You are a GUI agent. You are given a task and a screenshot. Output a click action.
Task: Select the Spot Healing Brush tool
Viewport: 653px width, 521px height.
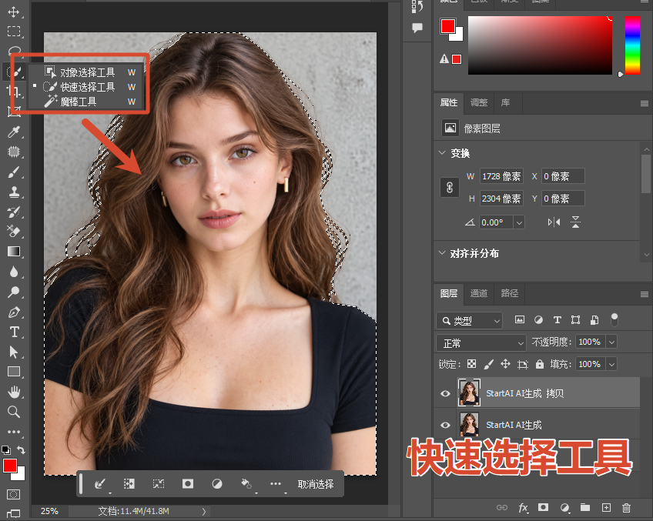13,152
